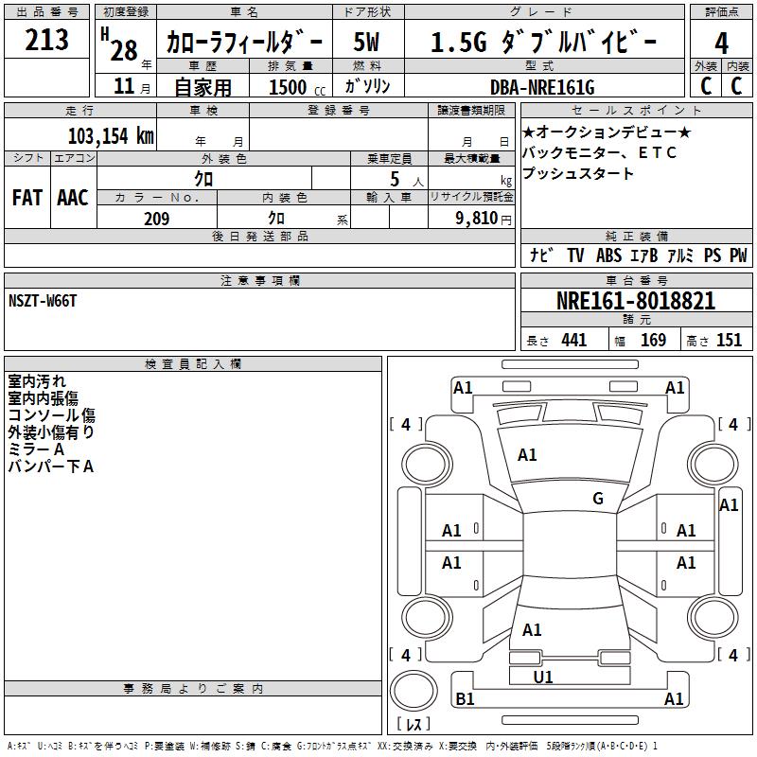Click the spare tire circle above レス
Viewport: 757px width, 757px height.
click(x=414, y=693)
